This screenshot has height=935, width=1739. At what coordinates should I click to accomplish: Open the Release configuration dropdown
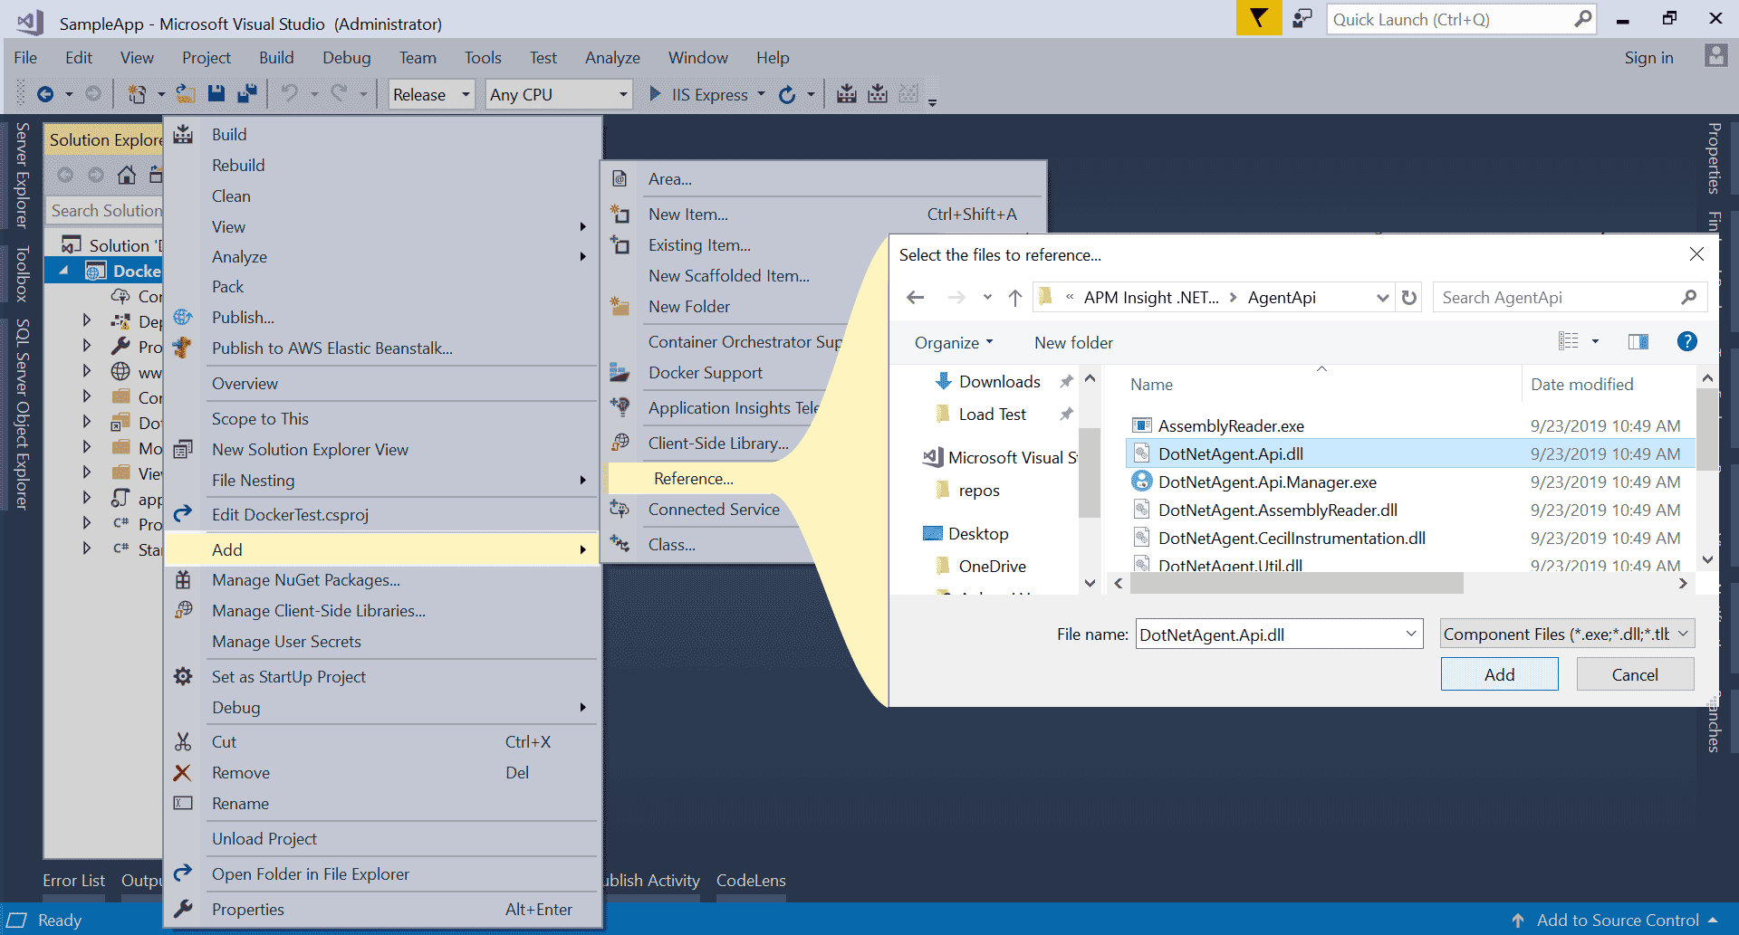pos(431,95)
